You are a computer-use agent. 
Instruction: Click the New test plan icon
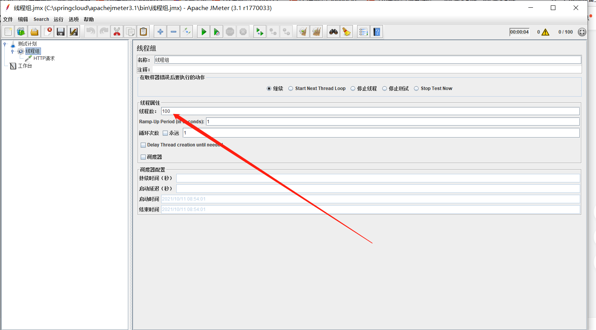point(8,32)
